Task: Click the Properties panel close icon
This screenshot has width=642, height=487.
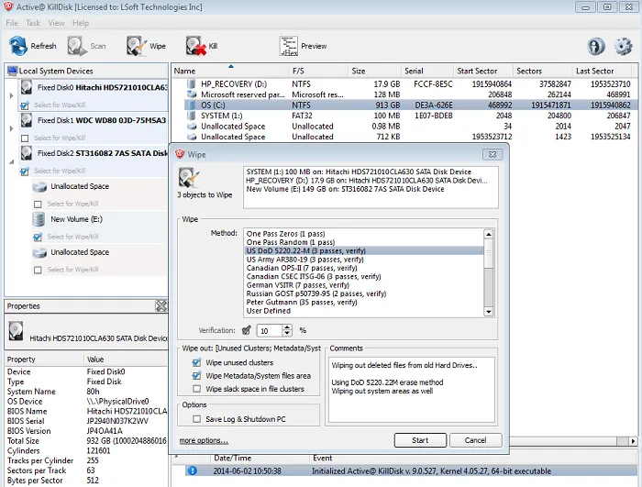Action: 161,305
